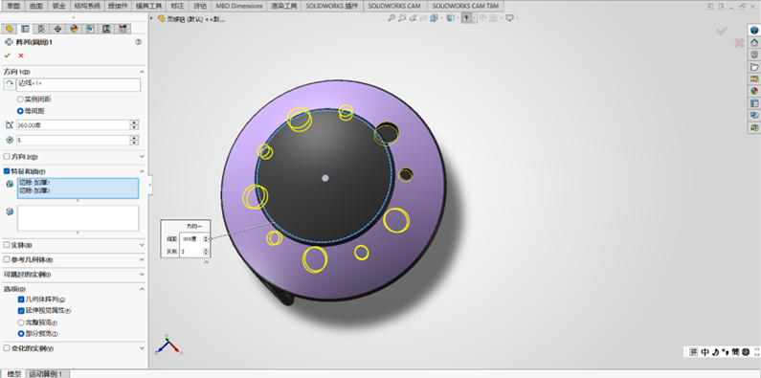Cancel the circular pattern with red X
Viewport: 761px width, 378px height.
21,56
